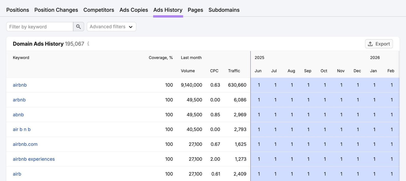Click the 2026 year label
Screen dimensions: 406x181
click(x=375, y=58)
